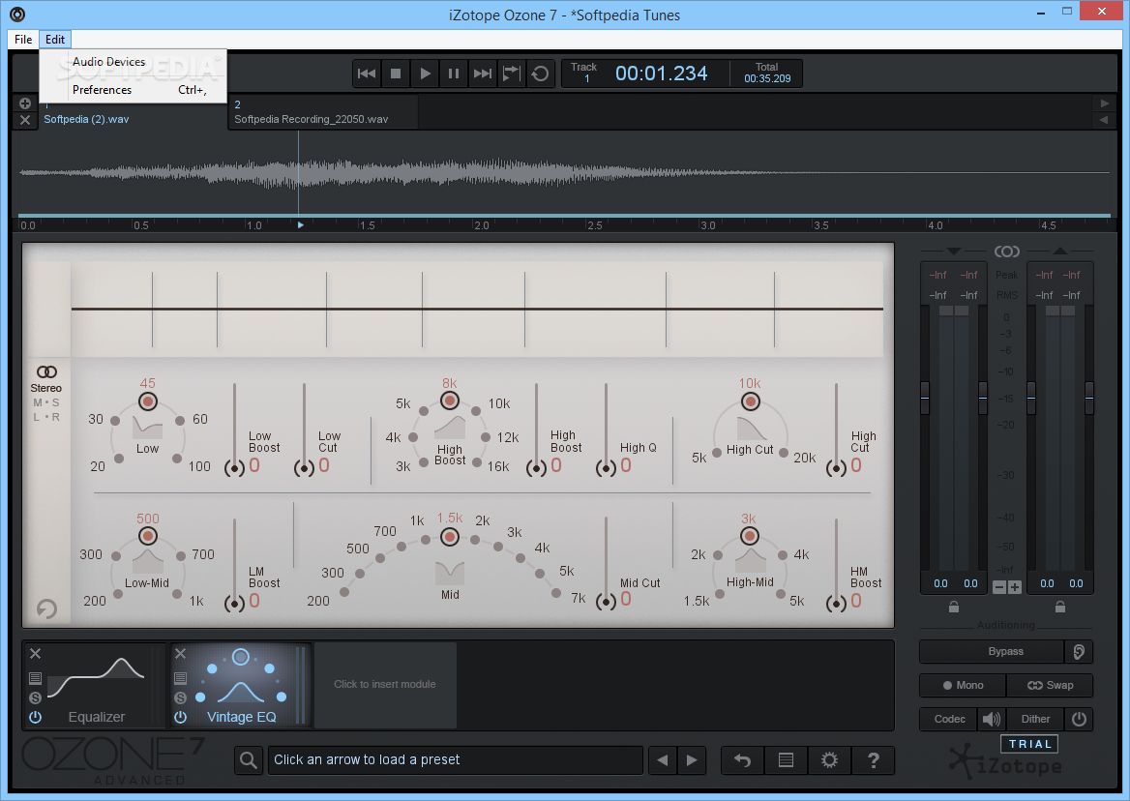Toggle the codec speaker preview icon

coord(992,719)
